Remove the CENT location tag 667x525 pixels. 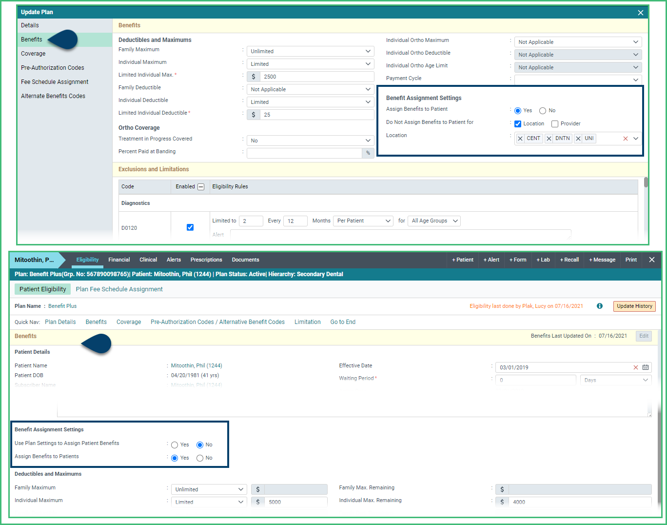coord(520,139)
